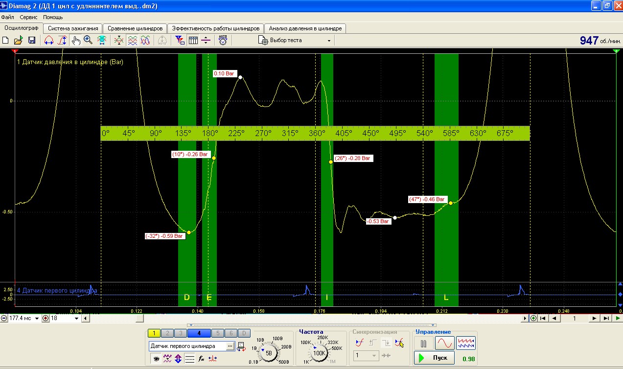Open the 177.4 мс time scale dropdown

[x=37, y=318]
